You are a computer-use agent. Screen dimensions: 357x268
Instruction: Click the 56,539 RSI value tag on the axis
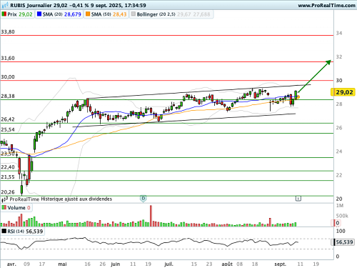pos(343,242)
